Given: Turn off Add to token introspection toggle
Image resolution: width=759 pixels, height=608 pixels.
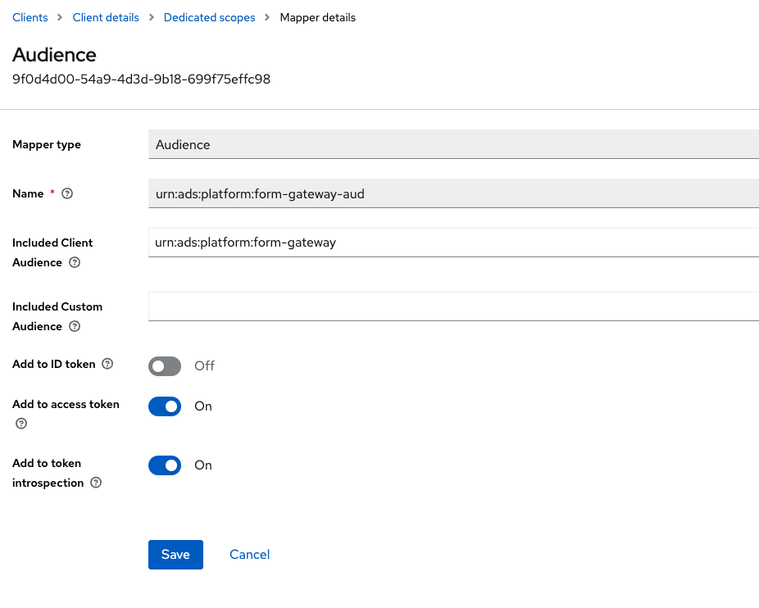Looking at the screenshot, I should [165, 465].
